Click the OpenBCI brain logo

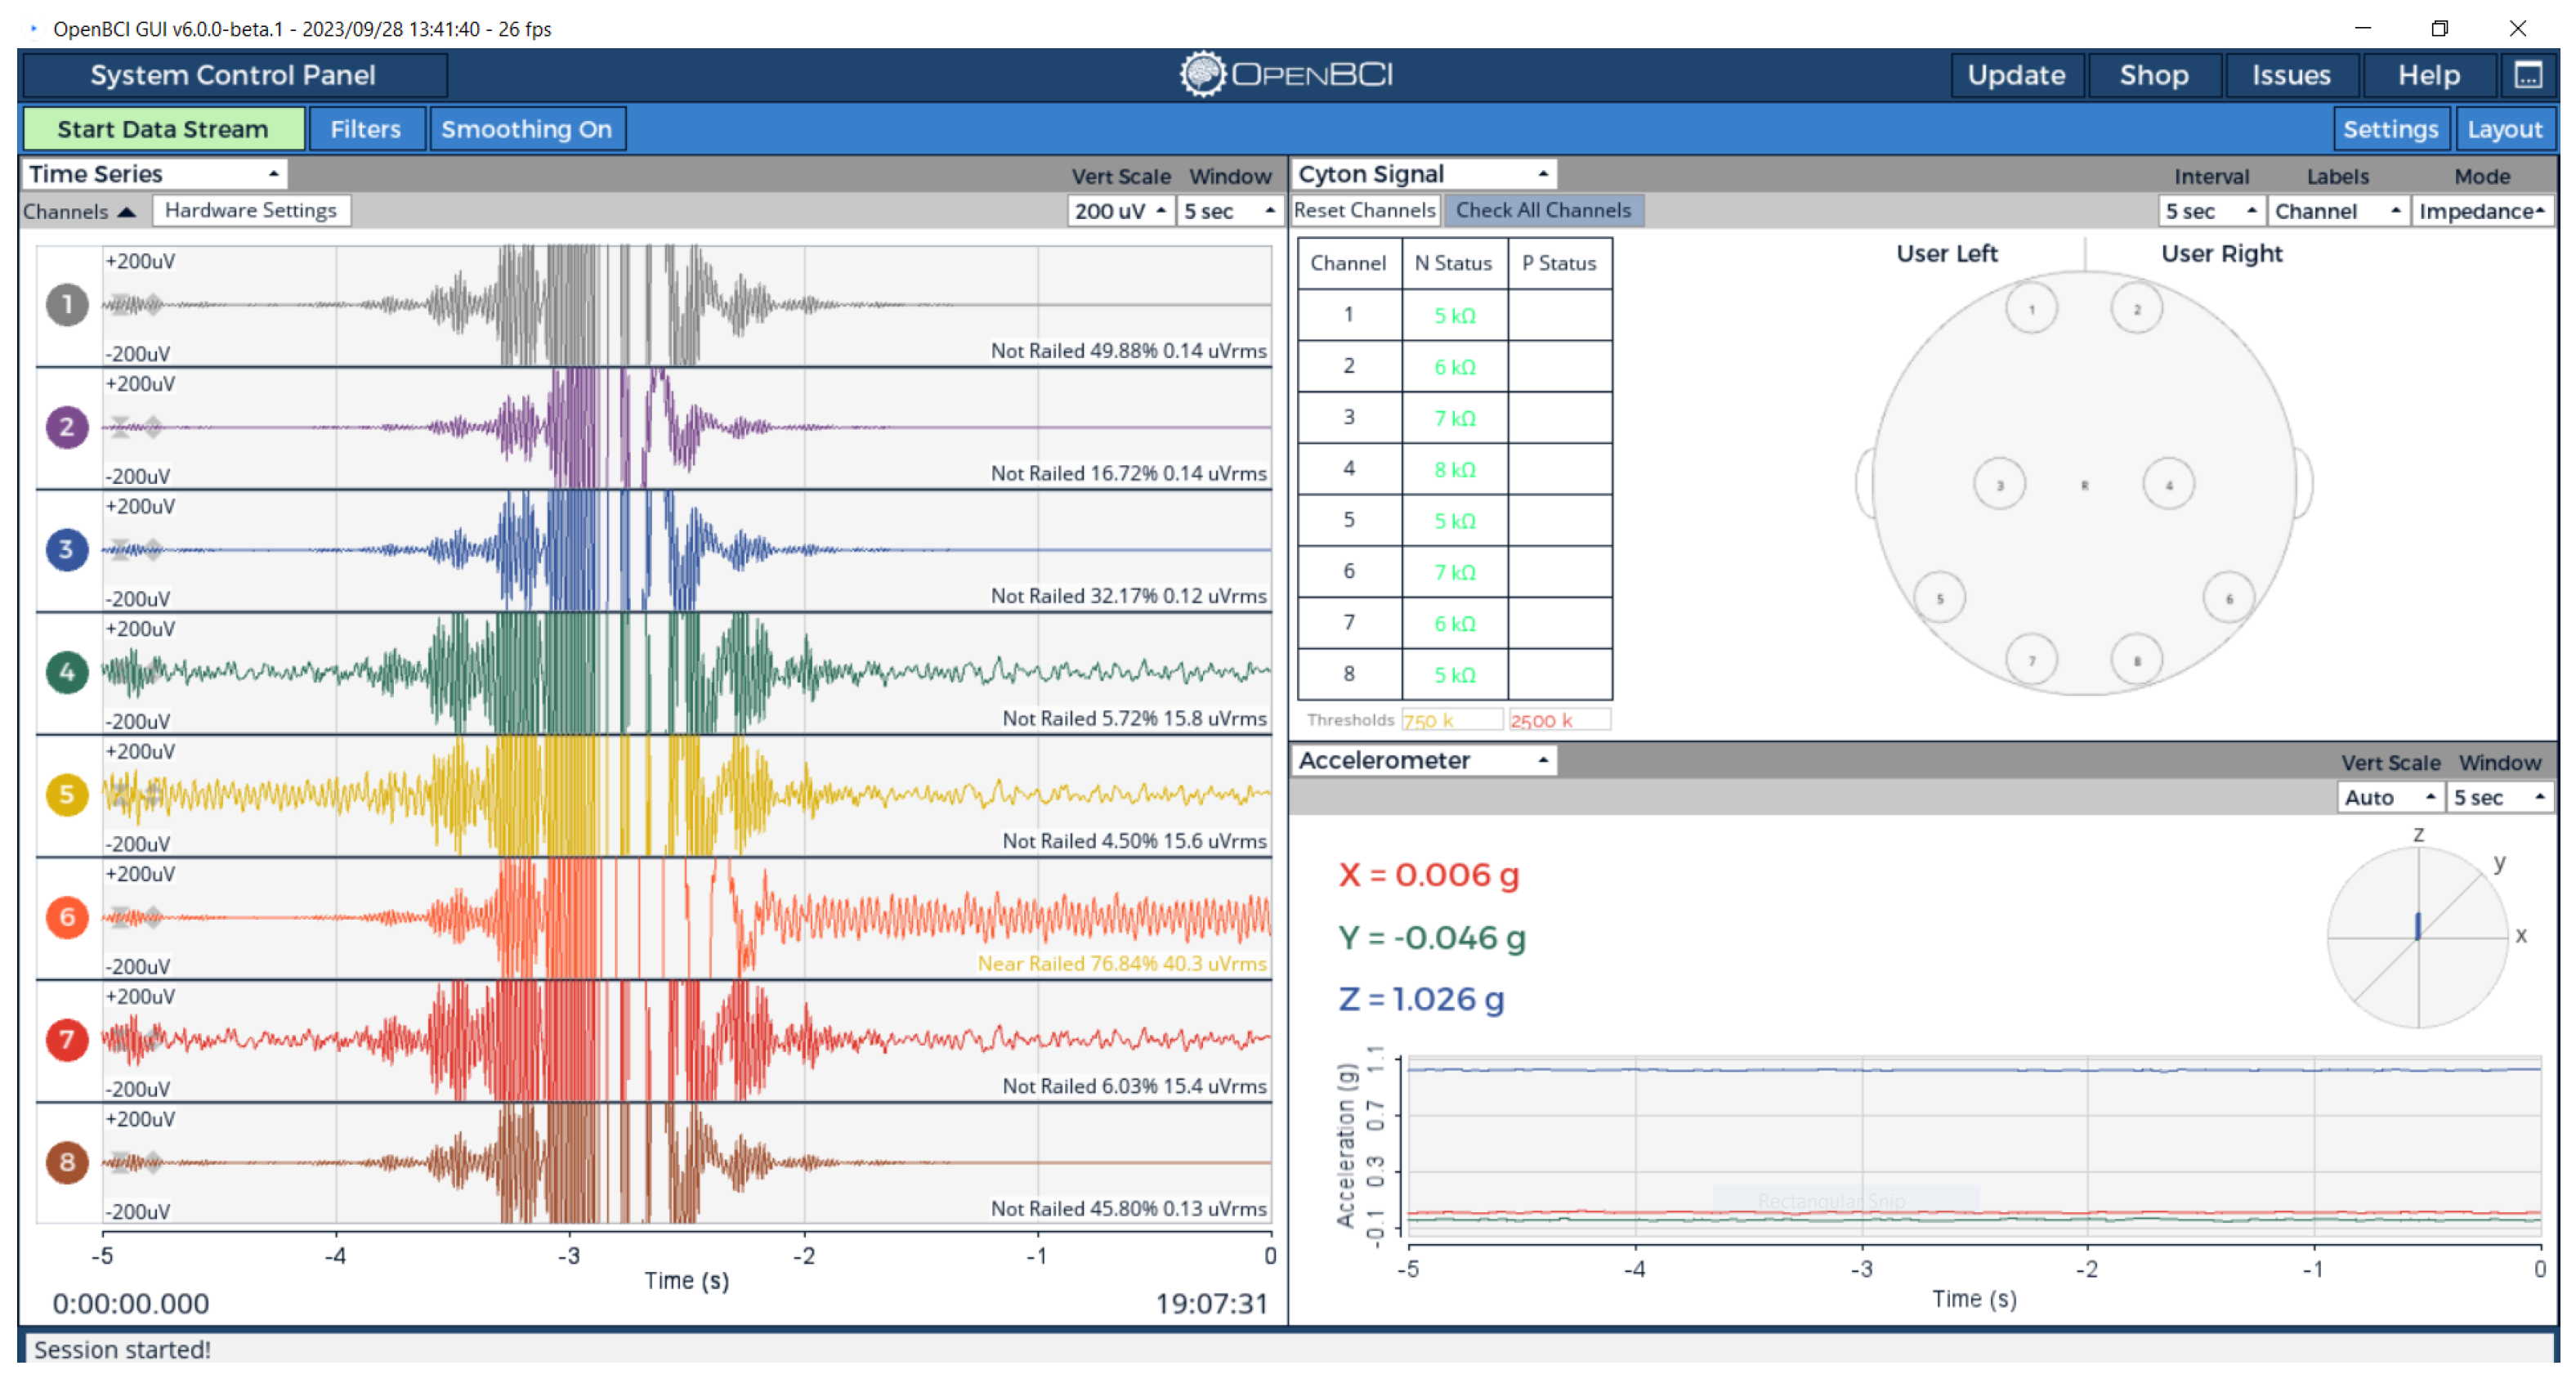coord(1202,74)
